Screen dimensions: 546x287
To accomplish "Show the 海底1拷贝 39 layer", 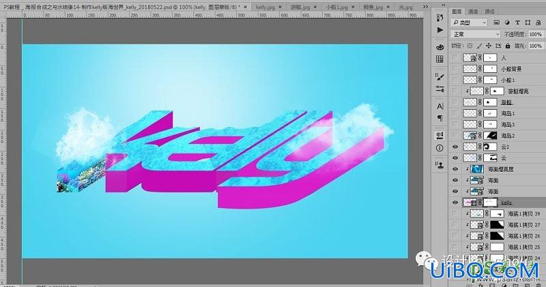I will tap(455, 213).
